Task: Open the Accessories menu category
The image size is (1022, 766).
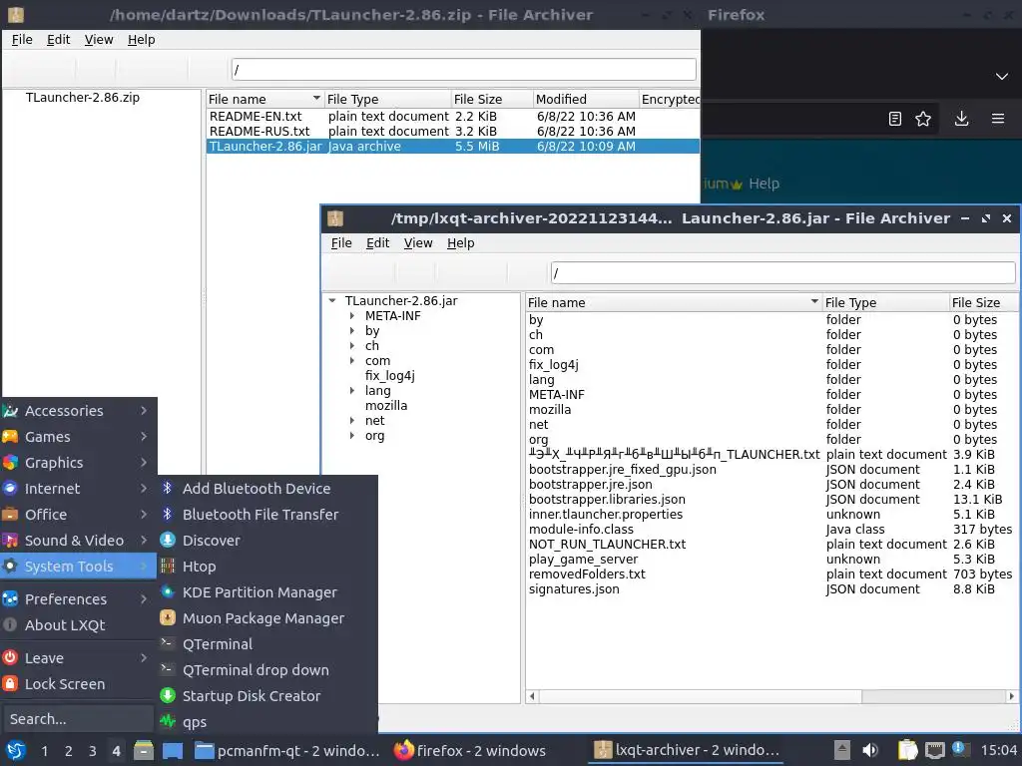Action: (79, 411)
